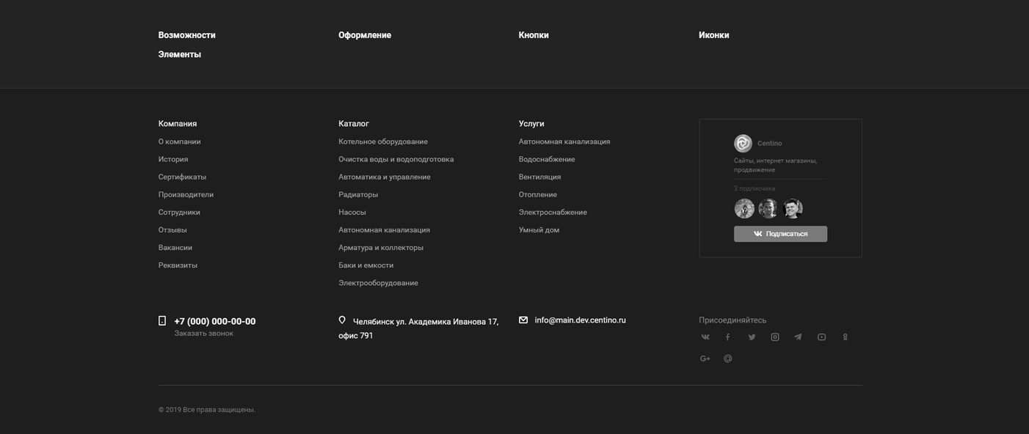Open the info@main.dev.centino.ru email link
Screen dimensions: 1029x434
(x=580, y=320)
